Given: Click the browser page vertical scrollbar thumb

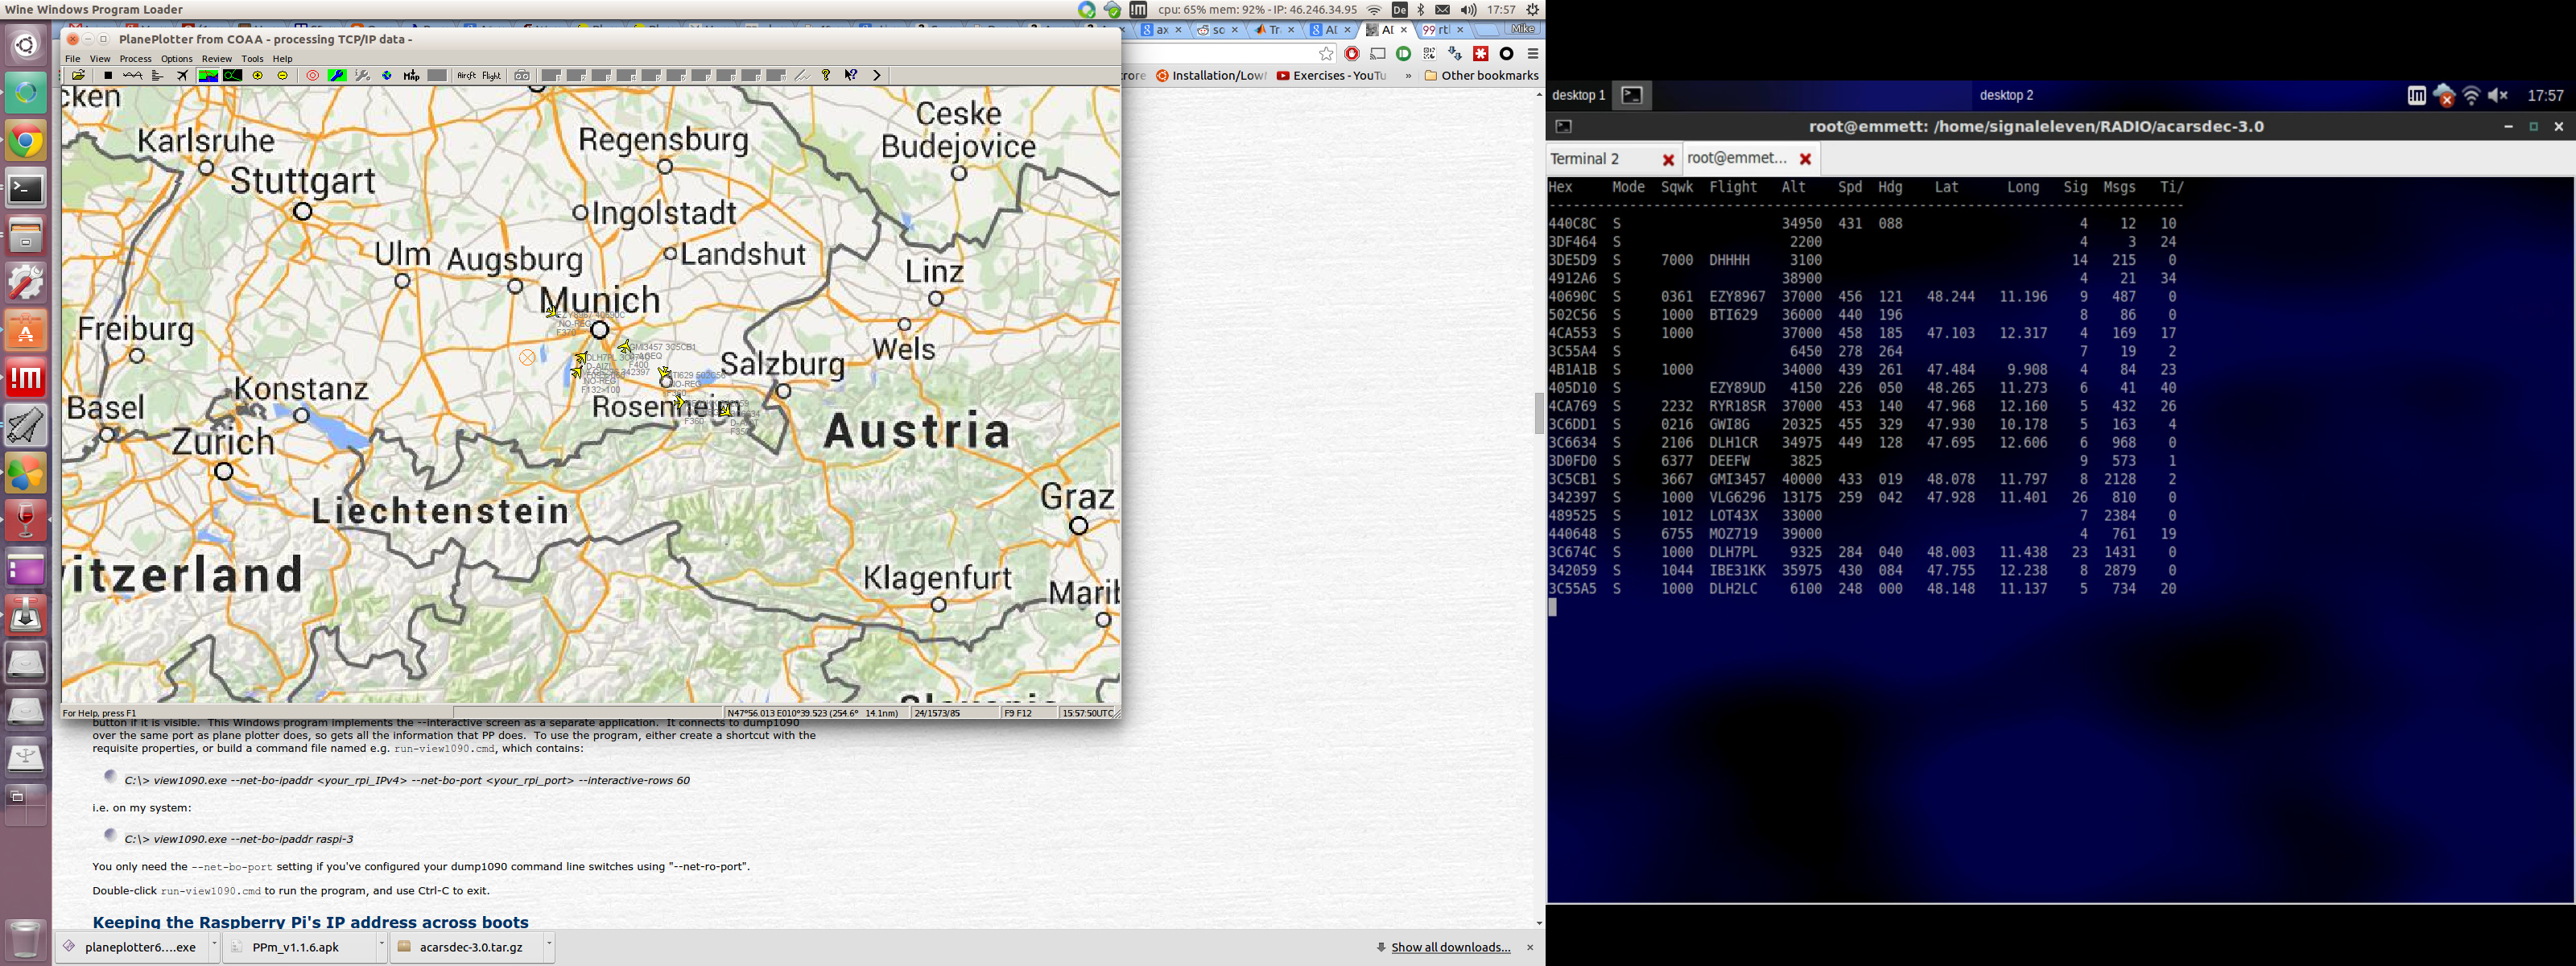Looking at the screenshot, I should tap(1538, 413).
